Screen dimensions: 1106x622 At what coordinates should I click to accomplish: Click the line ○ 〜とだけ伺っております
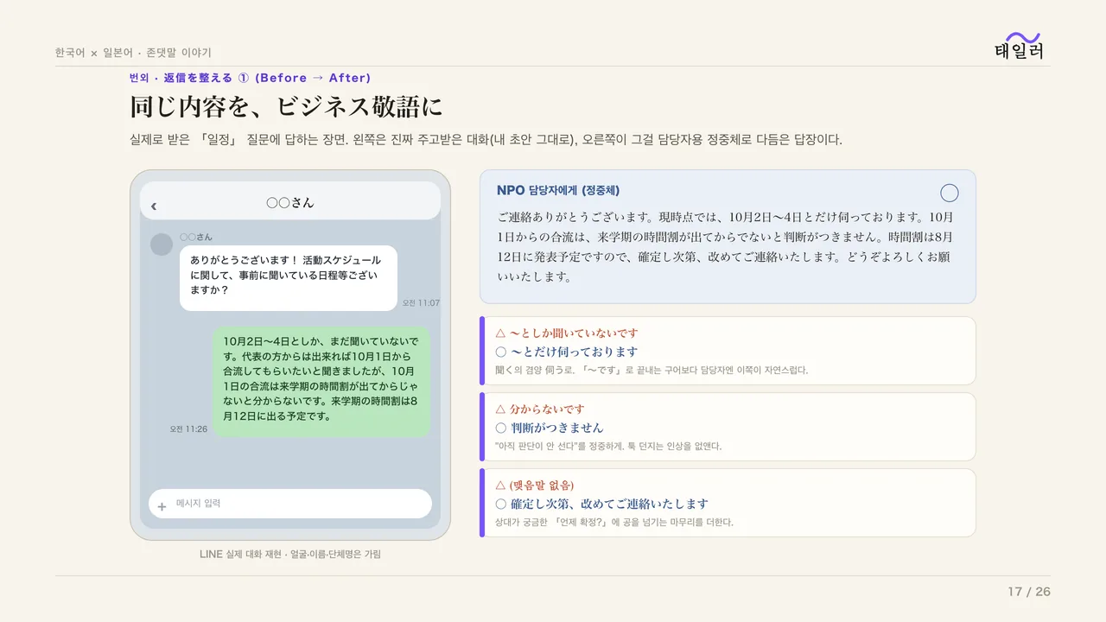pos(567,352)
